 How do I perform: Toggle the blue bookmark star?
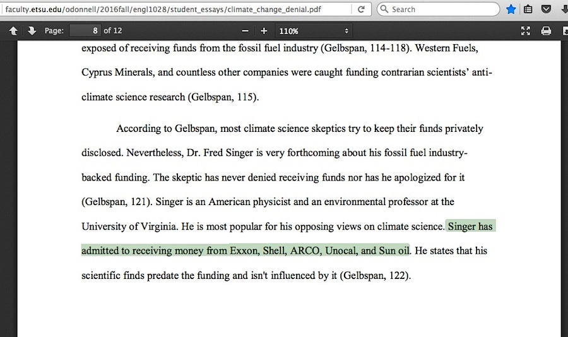click(x=511, y=9)
